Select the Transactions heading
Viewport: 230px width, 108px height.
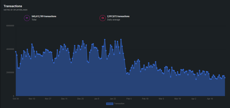[x=13, y=6]
